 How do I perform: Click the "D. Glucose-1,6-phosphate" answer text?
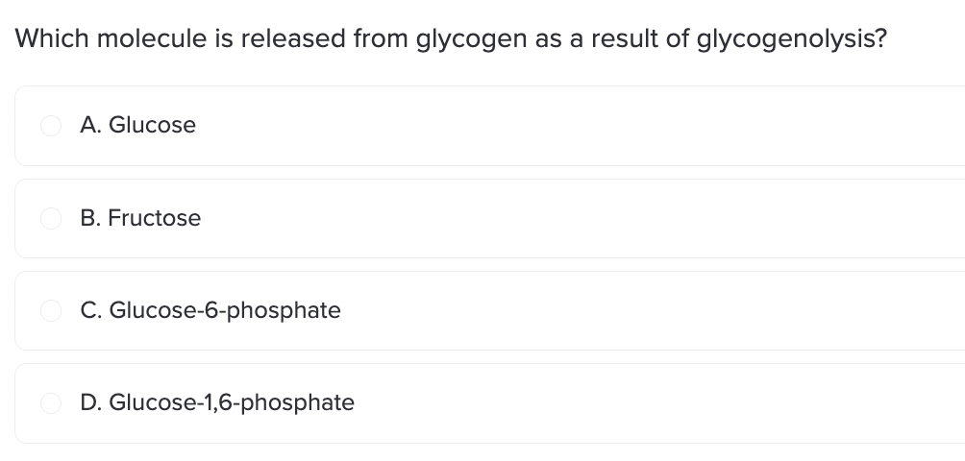[x=217, y=403]
